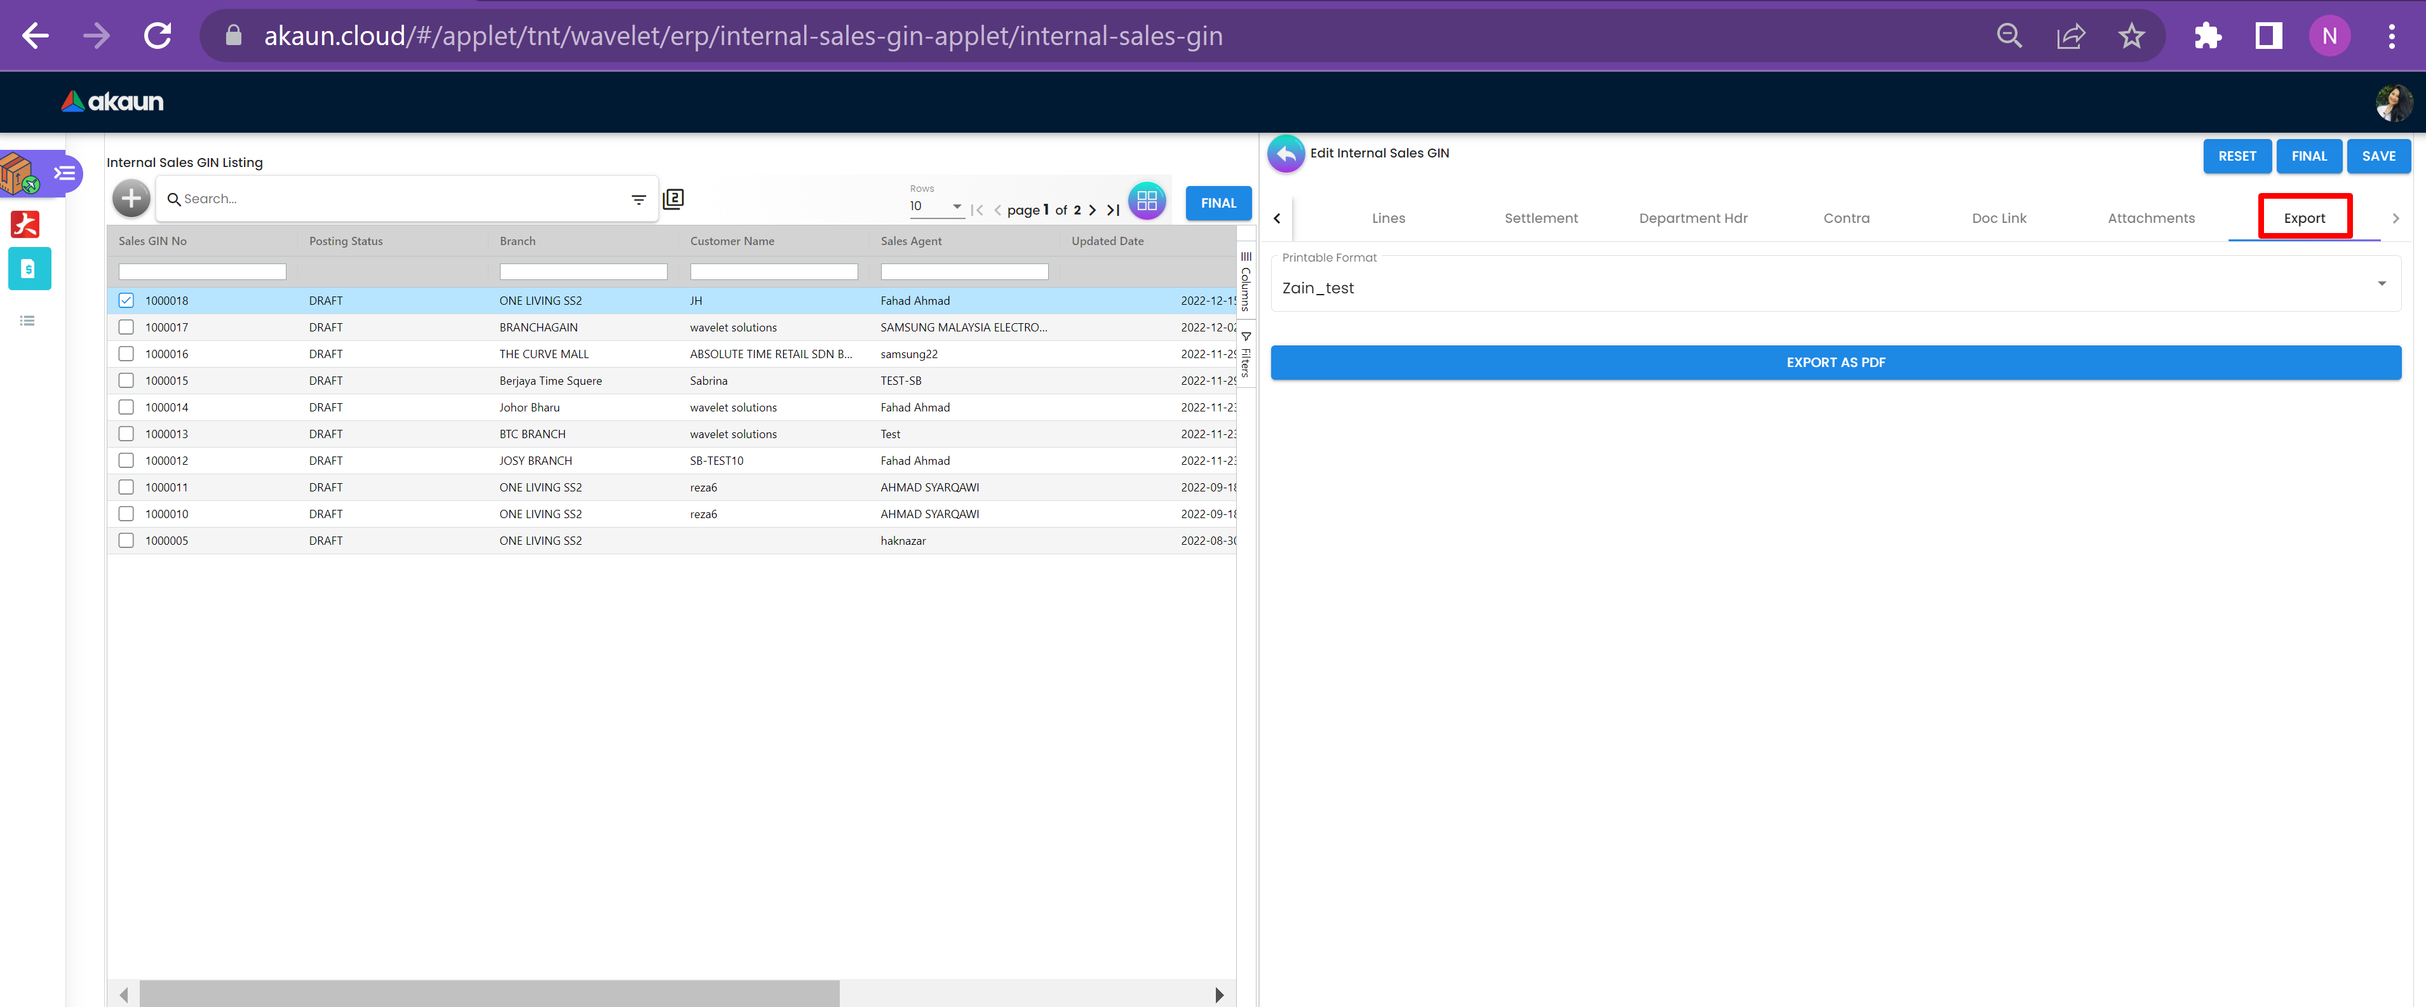Open the red PDF applet sidebar icon
This screenshot has height=1007, width=2426.
(25, 224)
